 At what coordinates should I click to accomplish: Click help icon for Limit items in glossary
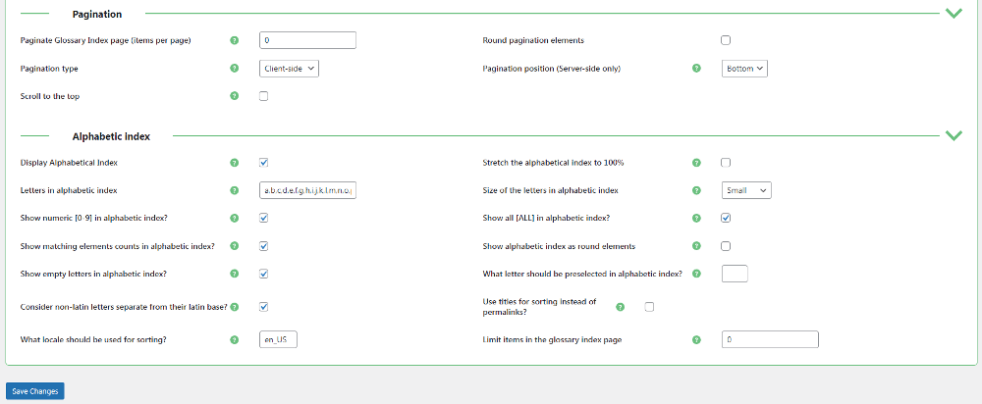point(696,340)
